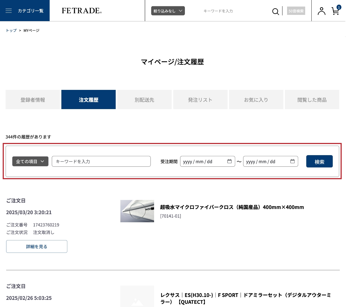Open the トップ breadcrumb link
This screenshot has height=307, width=346.
click(11, 30)
